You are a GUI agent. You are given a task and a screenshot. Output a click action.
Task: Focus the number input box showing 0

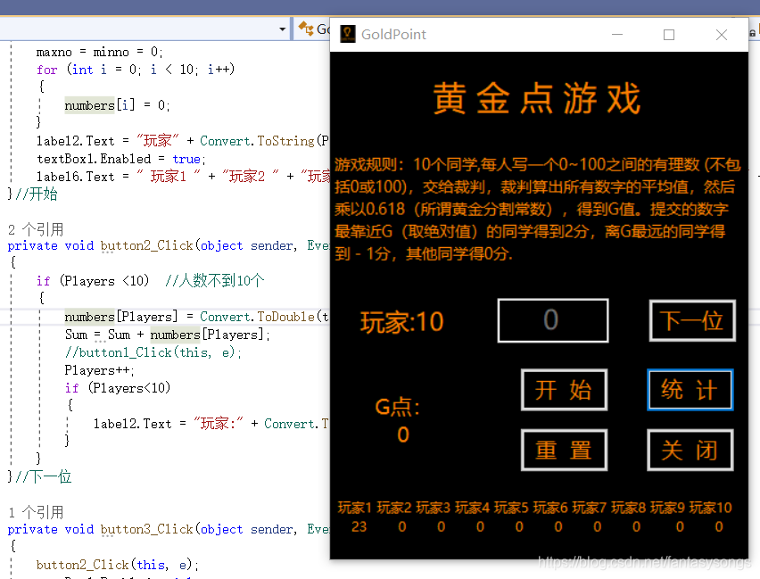click(x=552, y=320)
